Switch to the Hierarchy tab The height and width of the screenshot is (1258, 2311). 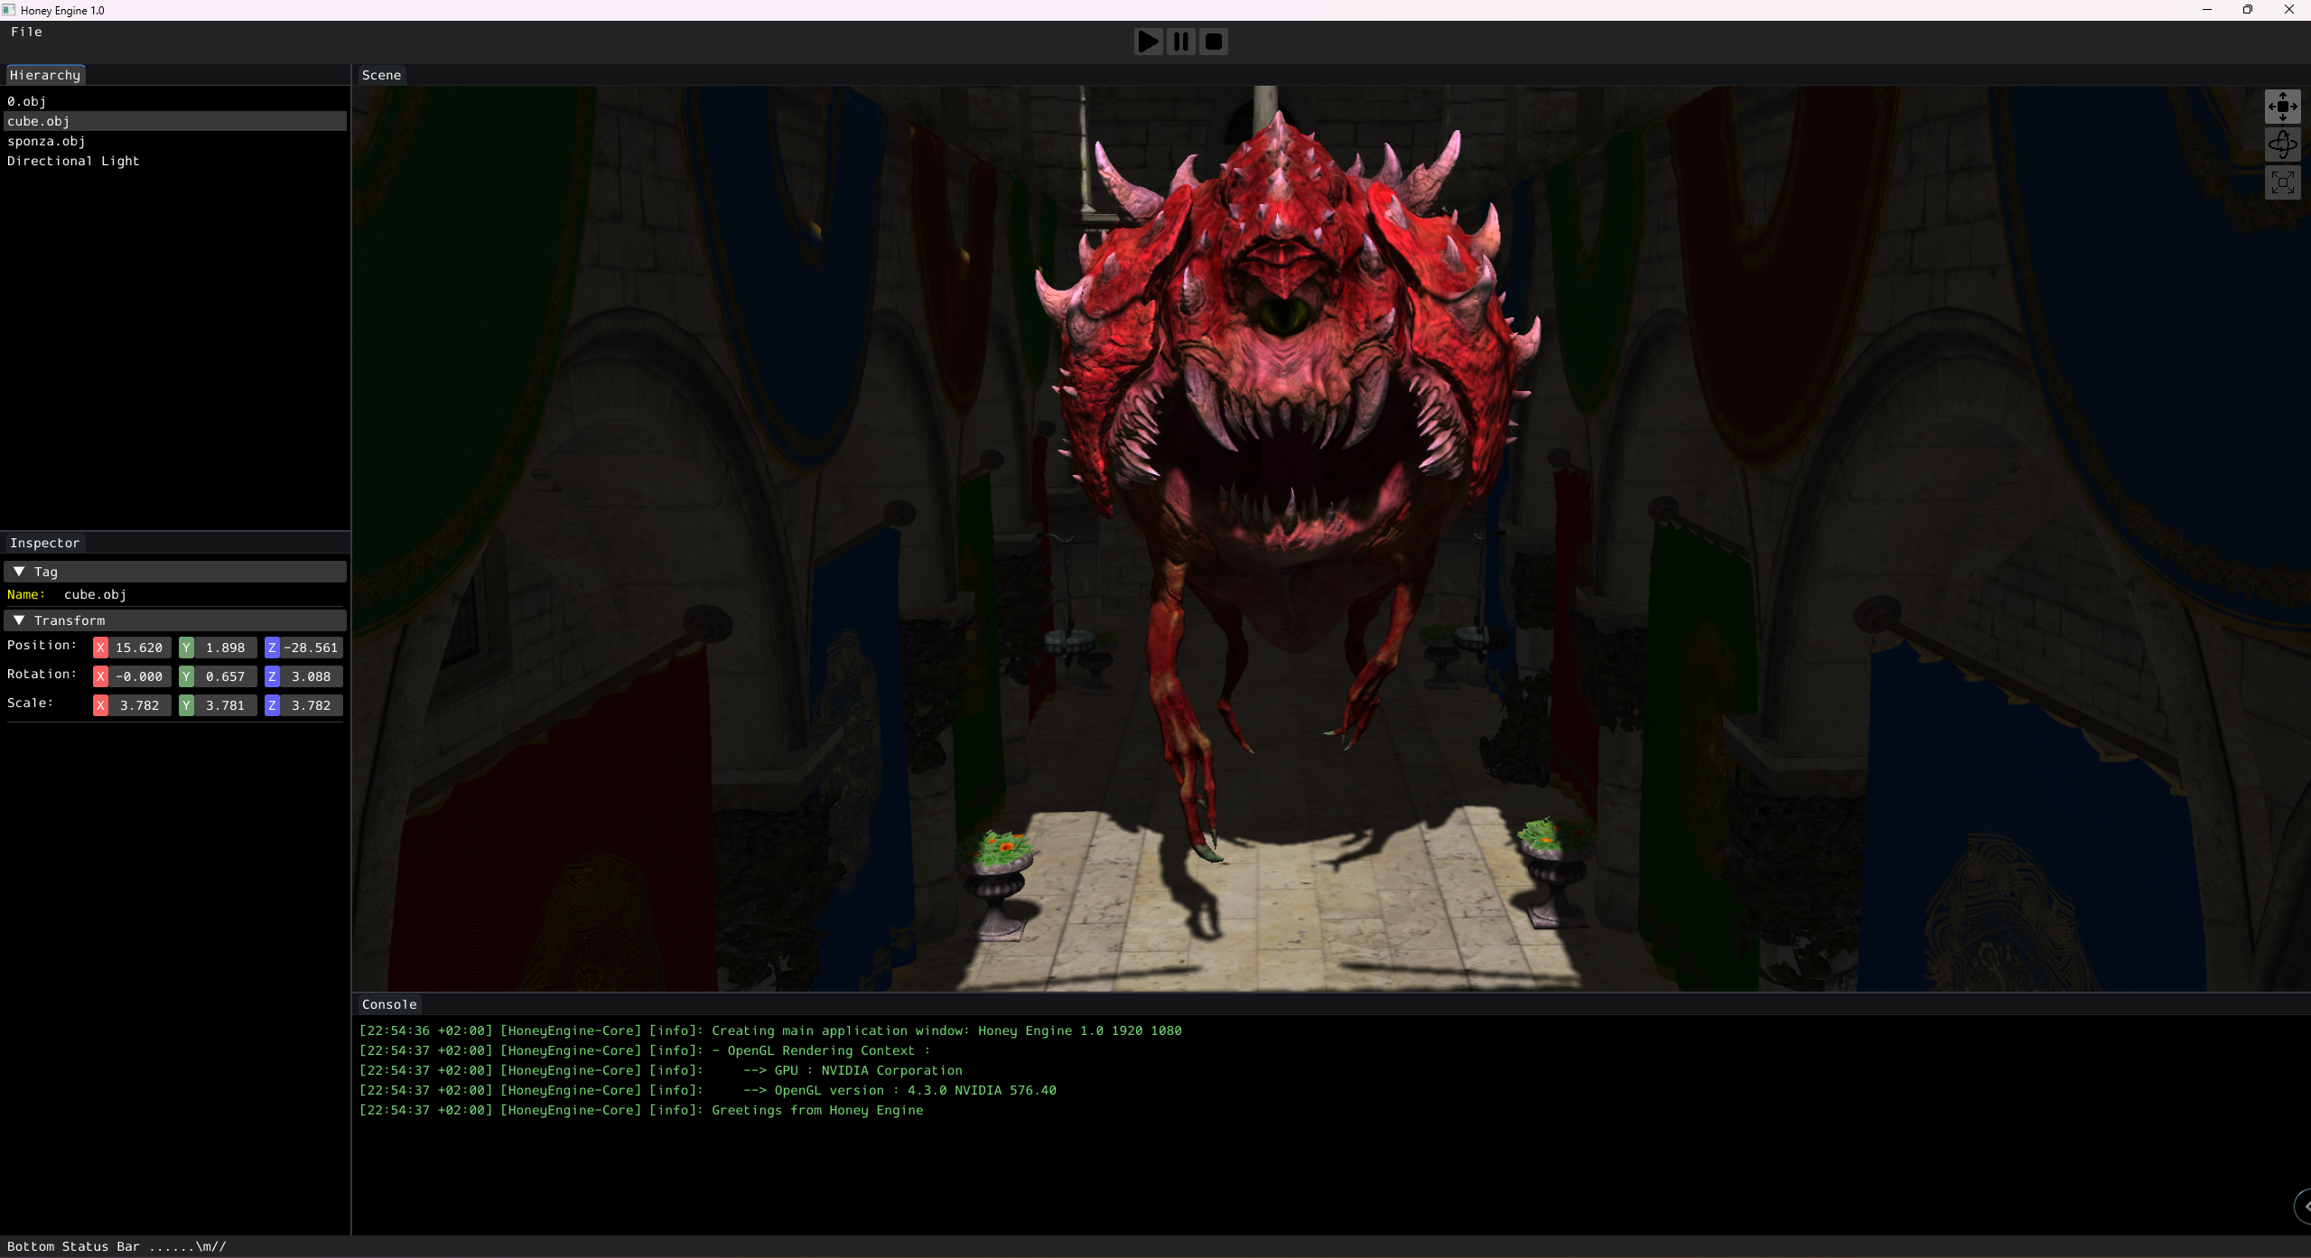point(45,75)
